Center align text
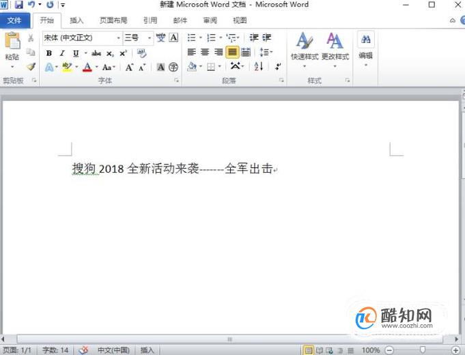The image size is (465, 355). 205,53
